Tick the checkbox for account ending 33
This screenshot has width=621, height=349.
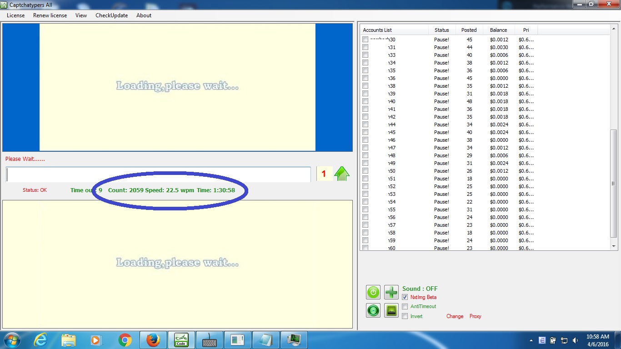click(365, 55)
